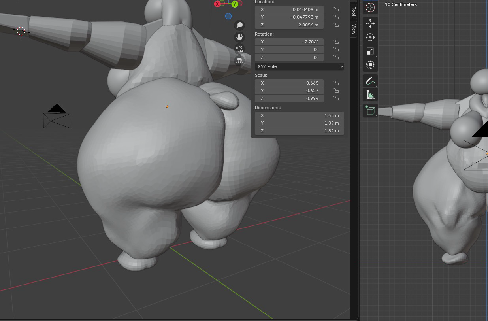Click the "Rotation:" section label

(x=264, y=34)
